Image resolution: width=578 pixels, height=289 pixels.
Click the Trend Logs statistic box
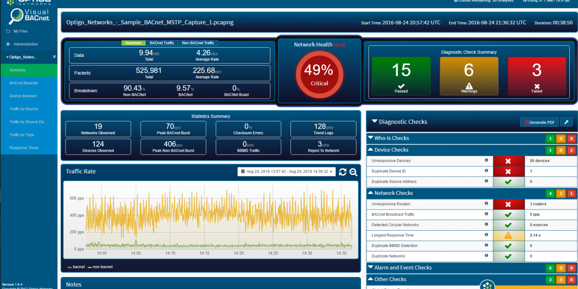(x=323, y=129)
